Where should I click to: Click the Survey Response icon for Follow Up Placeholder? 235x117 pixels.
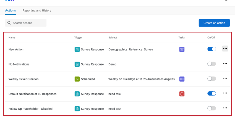click(x=77, y=109)
